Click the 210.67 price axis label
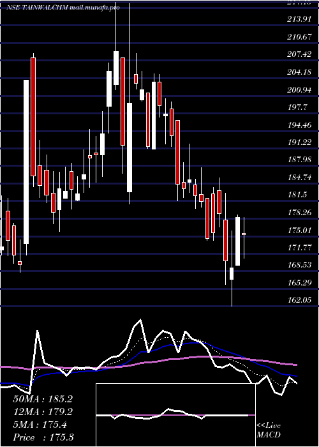Image resolution: width=319 pixels, height=447 pixels. [299, 37]
